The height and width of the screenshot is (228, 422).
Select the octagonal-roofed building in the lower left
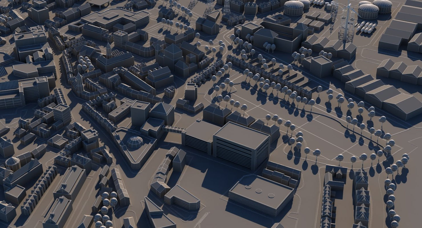click(x=13, y=163)
